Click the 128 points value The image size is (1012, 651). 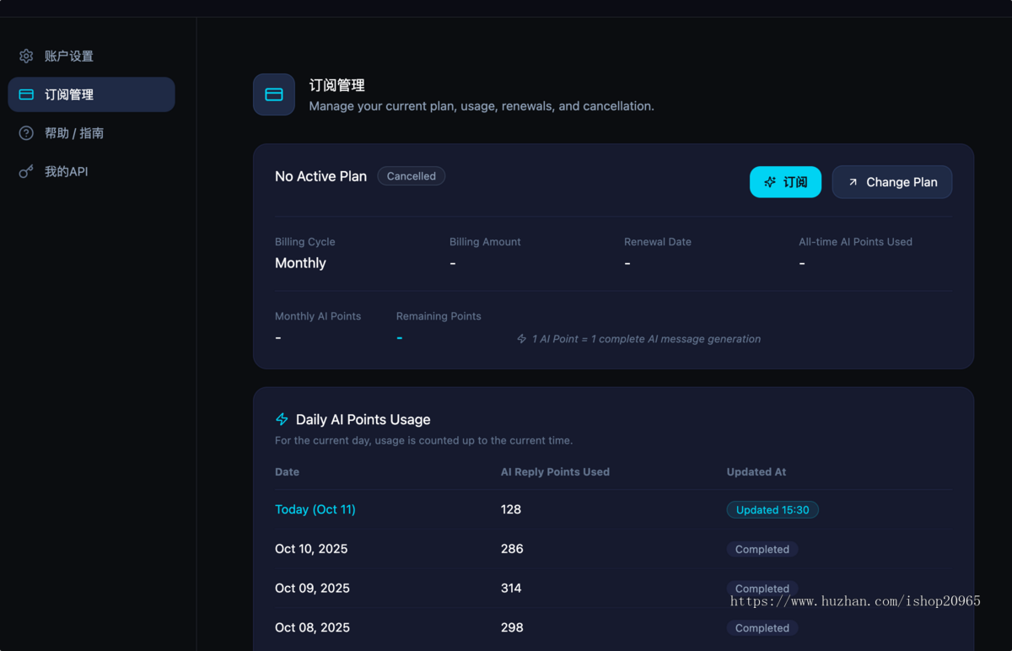(x=511, y=509)
